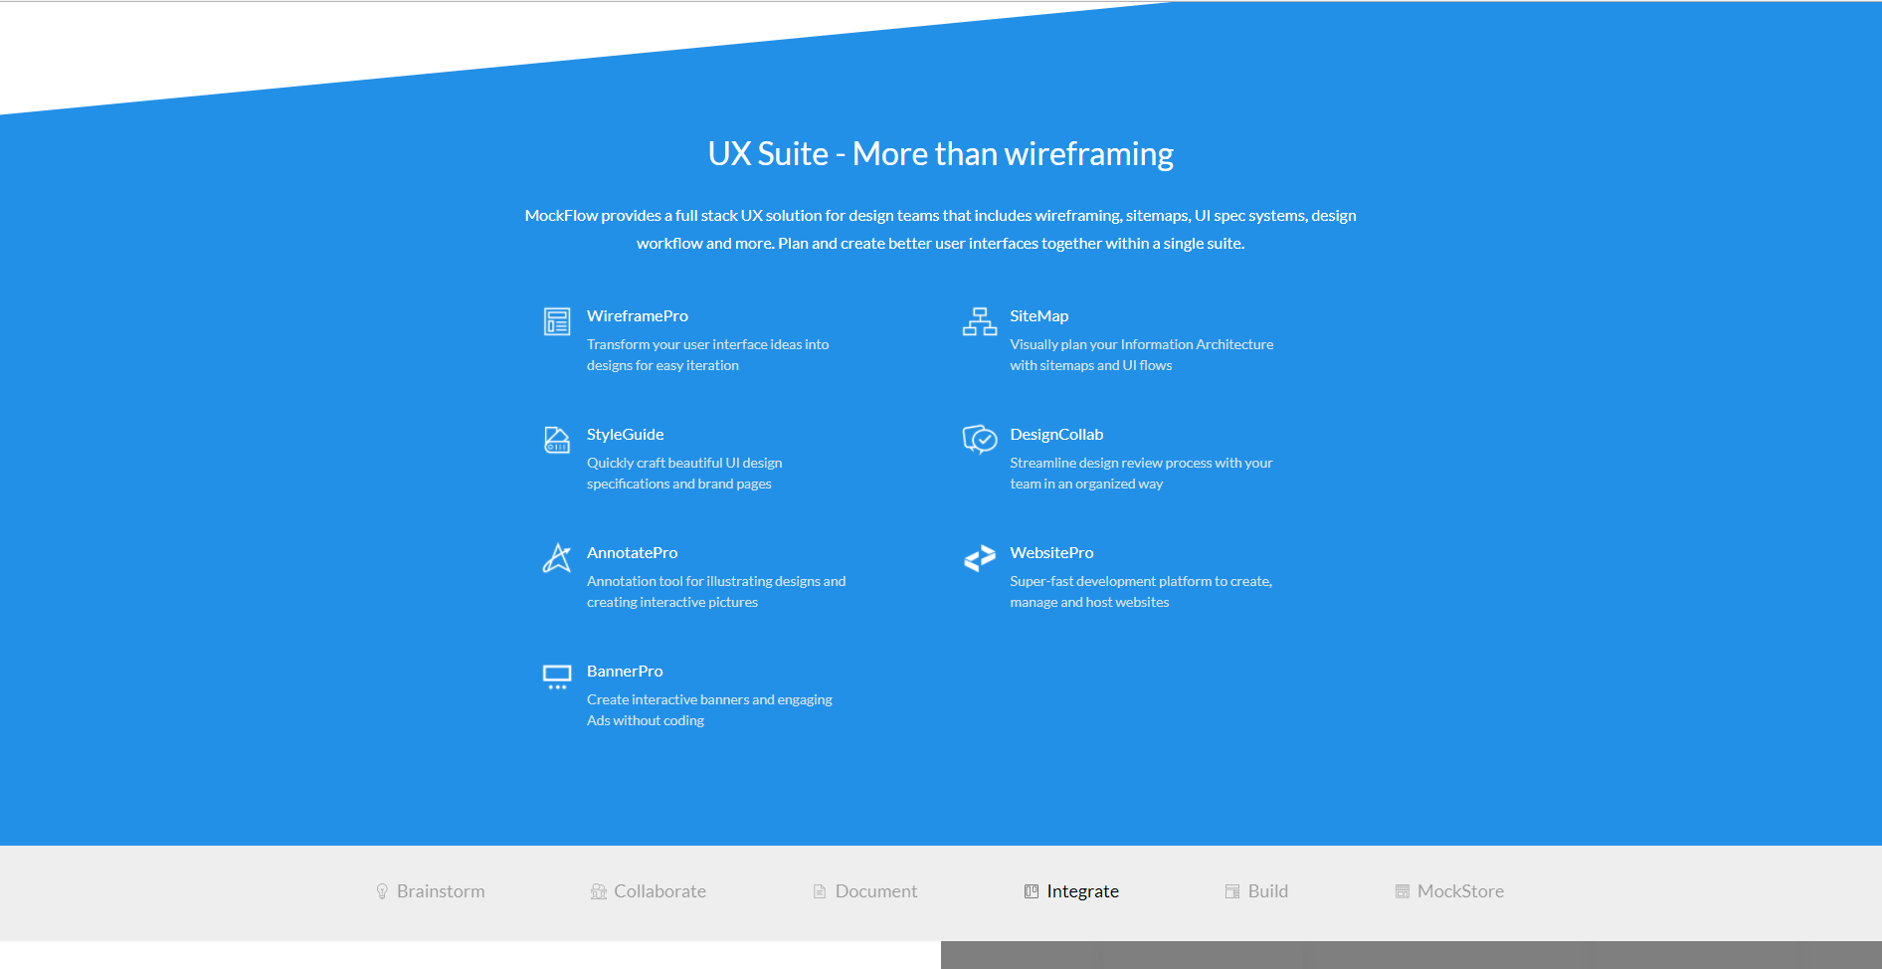Screen dimensions: 1882x969
Task: Click the StyleGuide icon
Action: 557,440
